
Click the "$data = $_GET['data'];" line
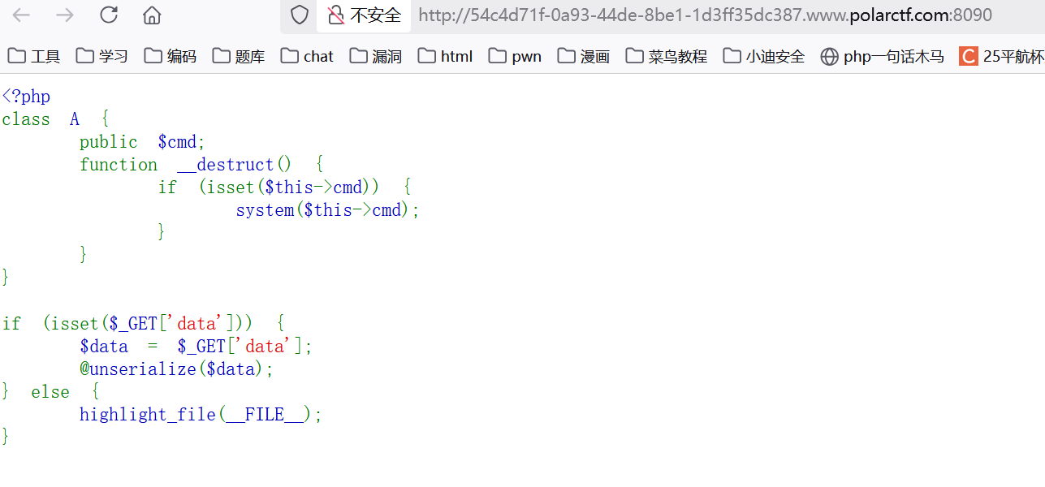pyautogui.click(x=196, y=347)
